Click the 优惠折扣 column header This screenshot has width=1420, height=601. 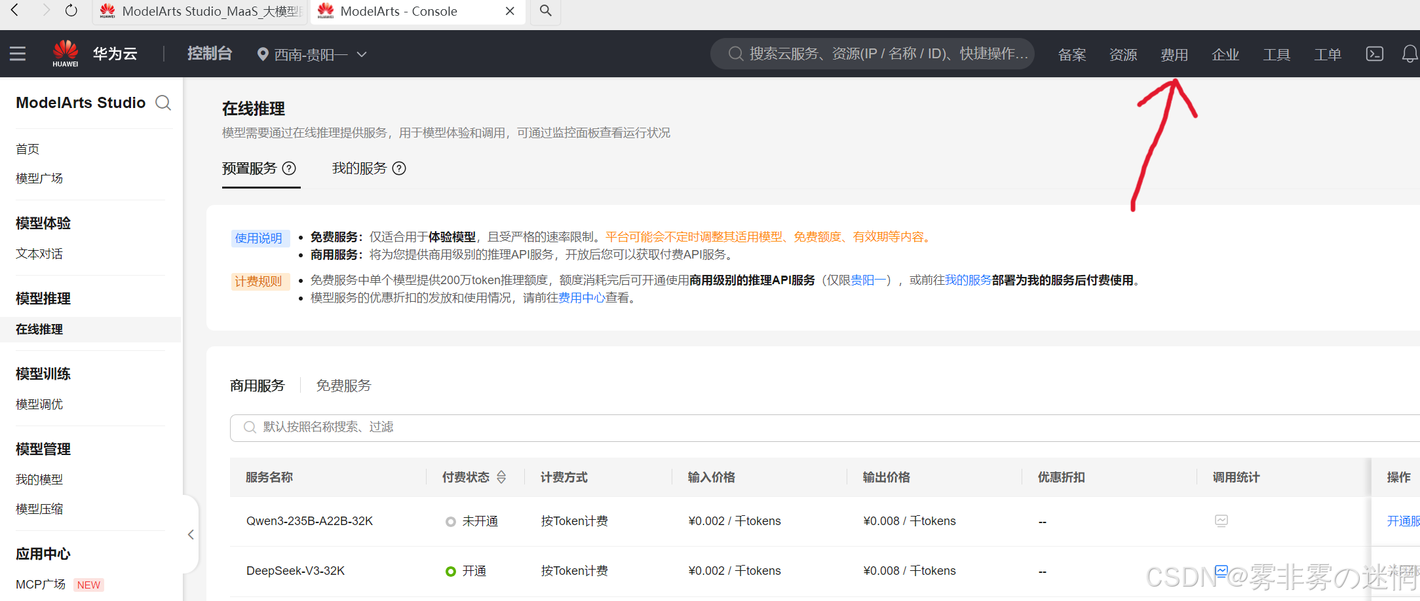coord(1062,477)
